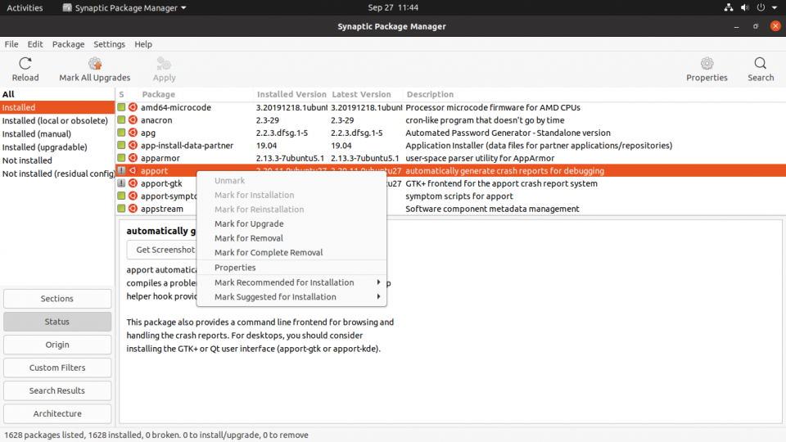Toggle status box for apparmor package
The width and height of the screenshot is (786, 442).
tap(121, 158)
